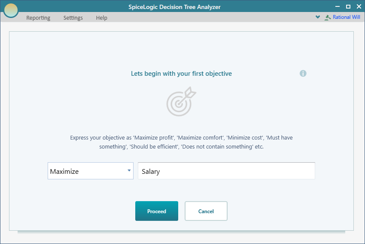Click the 'Express your objective' instruction text
Screen dimensions: 365x244
[181, 142]
